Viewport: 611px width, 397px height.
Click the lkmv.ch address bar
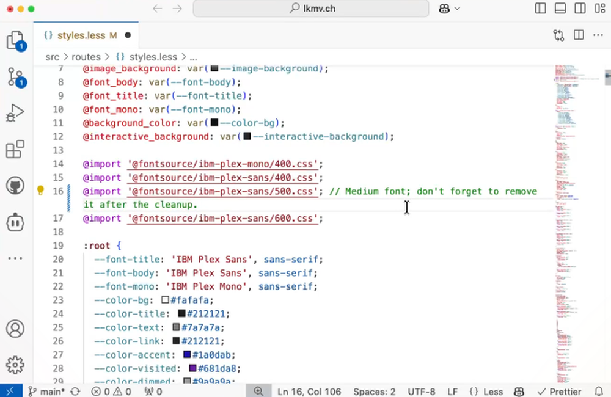(x=311, y=9)
